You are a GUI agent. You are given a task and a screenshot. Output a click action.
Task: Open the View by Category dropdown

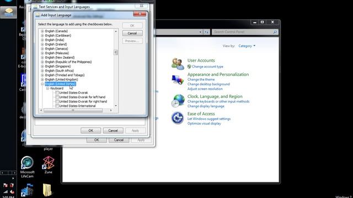(247, 46)
